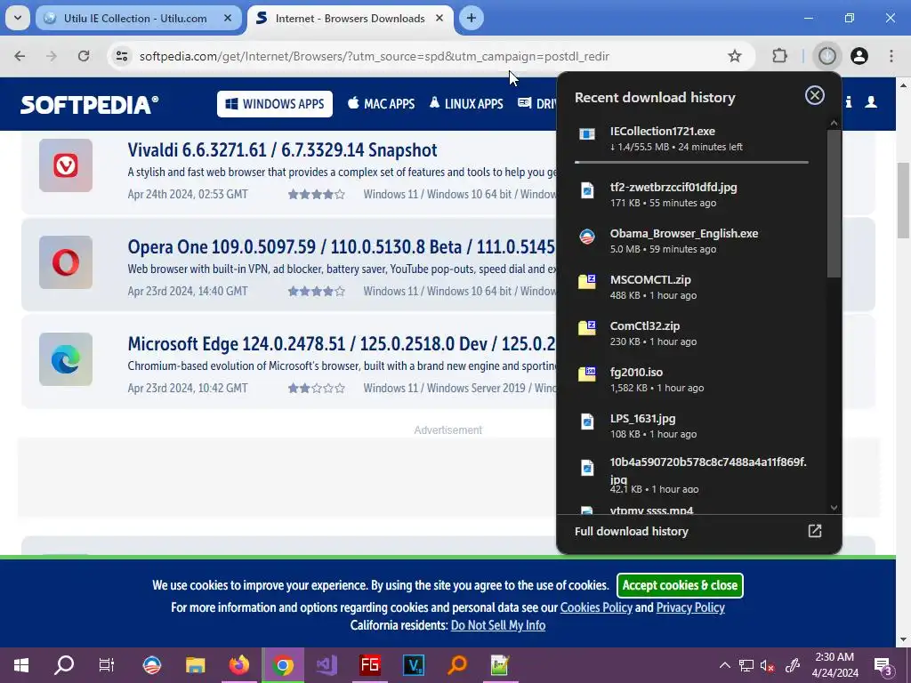
Task: Expand the system tray hidden icons chevron
Action: tap(725, 665)
